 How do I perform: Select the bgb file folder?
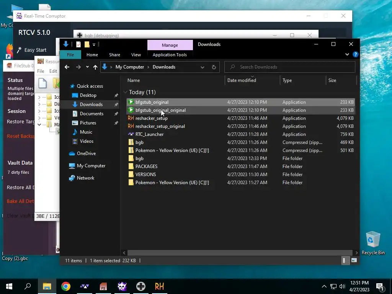click(240, 158)
